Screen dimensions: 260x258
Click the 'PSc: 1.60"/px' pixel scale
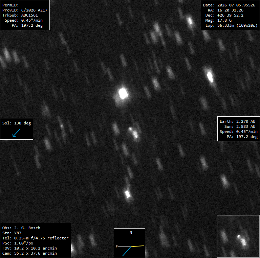[x=18, y=243]
